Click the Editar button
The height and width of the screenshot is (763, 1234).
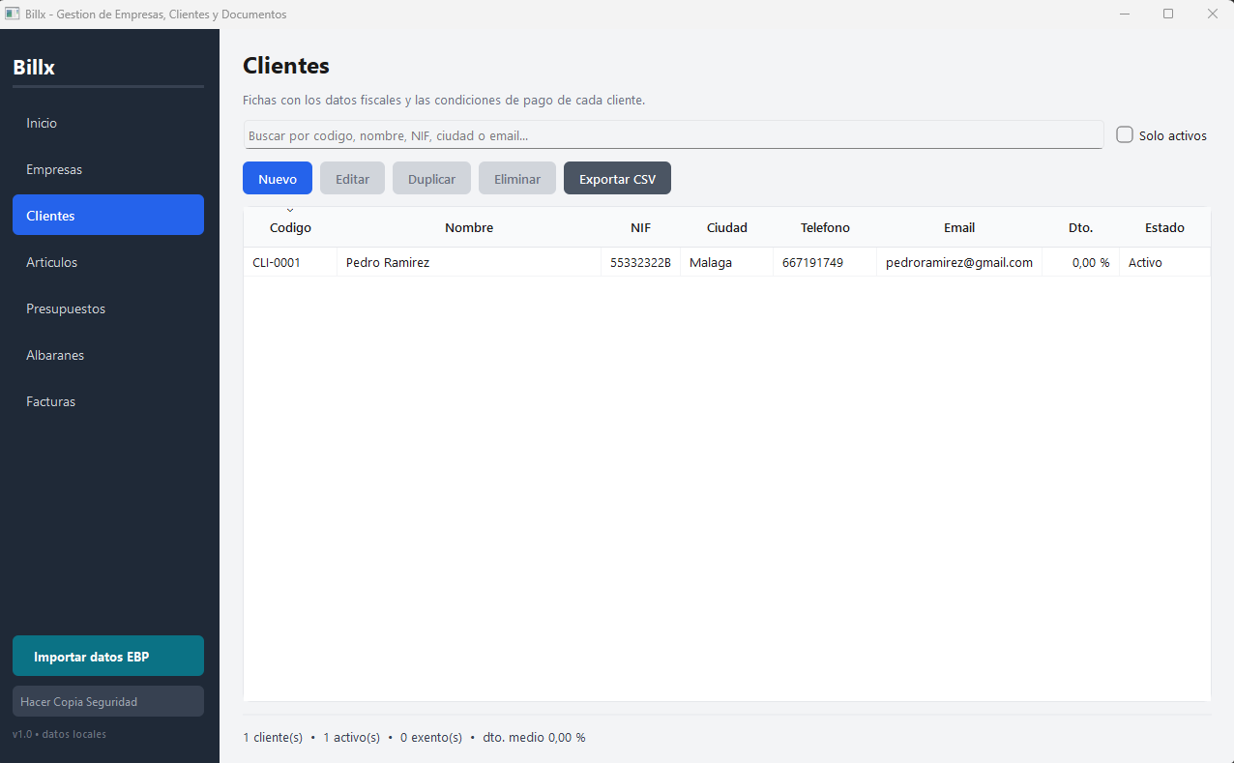coord(352,179)
